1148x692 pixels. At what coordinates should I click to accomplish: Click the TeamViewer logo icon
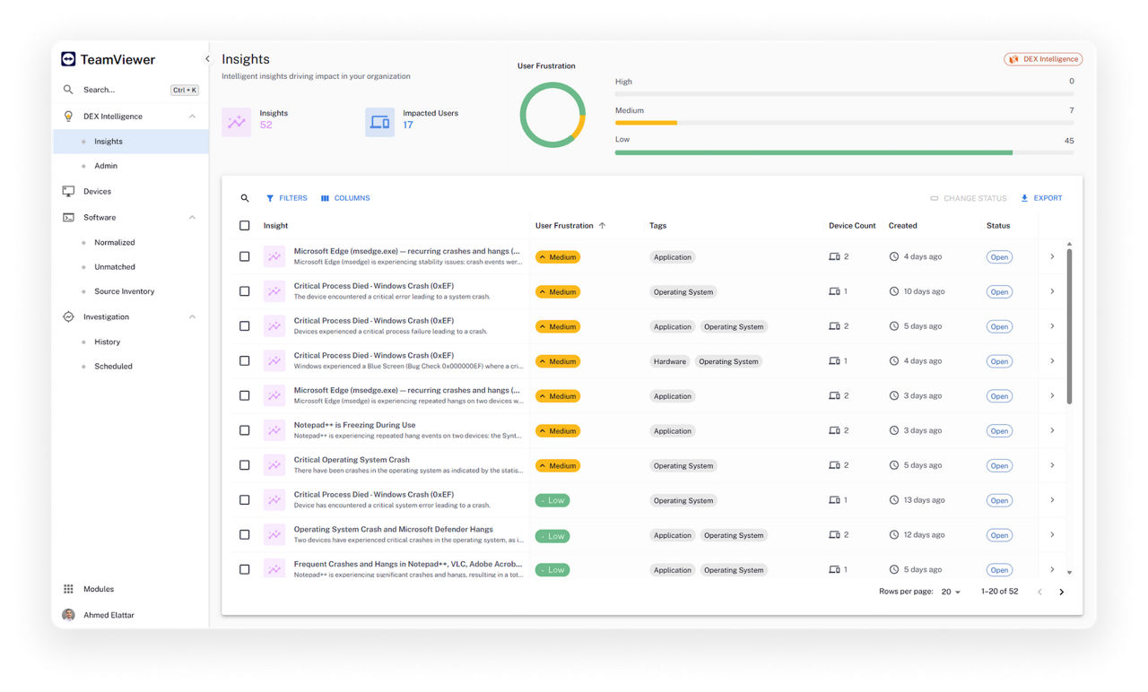[x=68, y=59]
